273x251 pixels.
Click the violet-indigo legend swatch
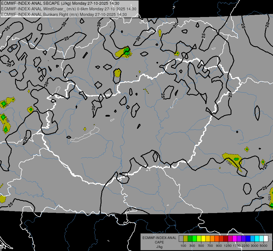coord(243,239)
